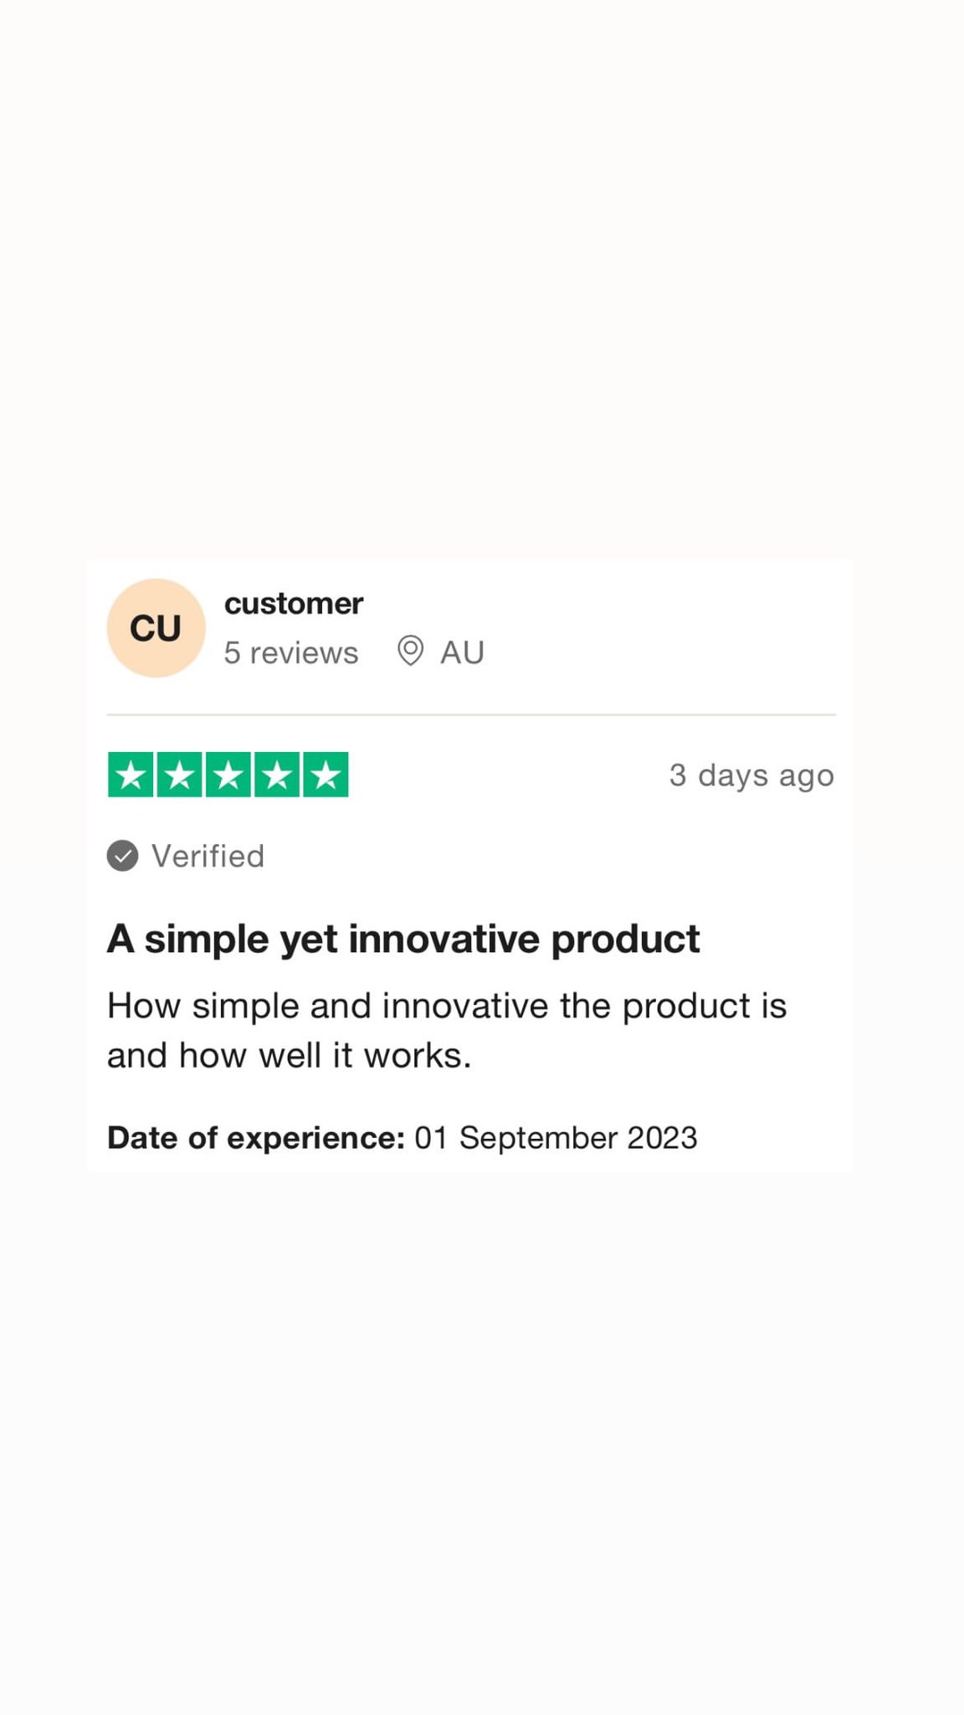Screen dimensions: 964x1715
Task: Click the location pin icon
Action: pos(410,651)
